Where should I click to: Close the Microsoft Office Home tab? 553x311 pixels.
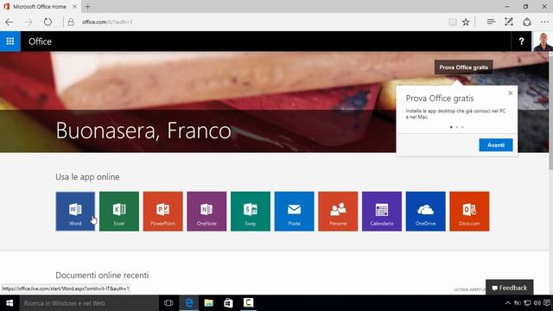[x=74, y=6]
